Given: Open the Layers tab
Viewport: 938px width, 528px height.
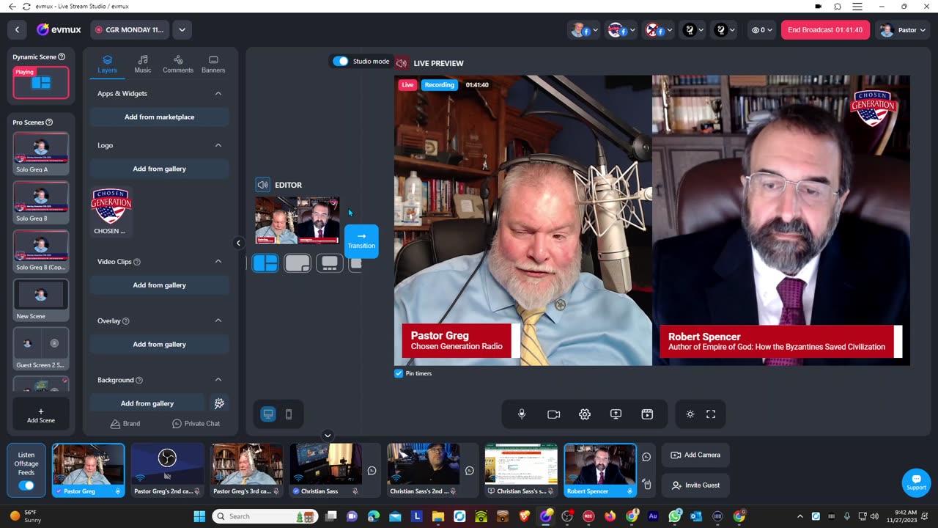Looking at the screenshot, I should (x=107, y=64).
